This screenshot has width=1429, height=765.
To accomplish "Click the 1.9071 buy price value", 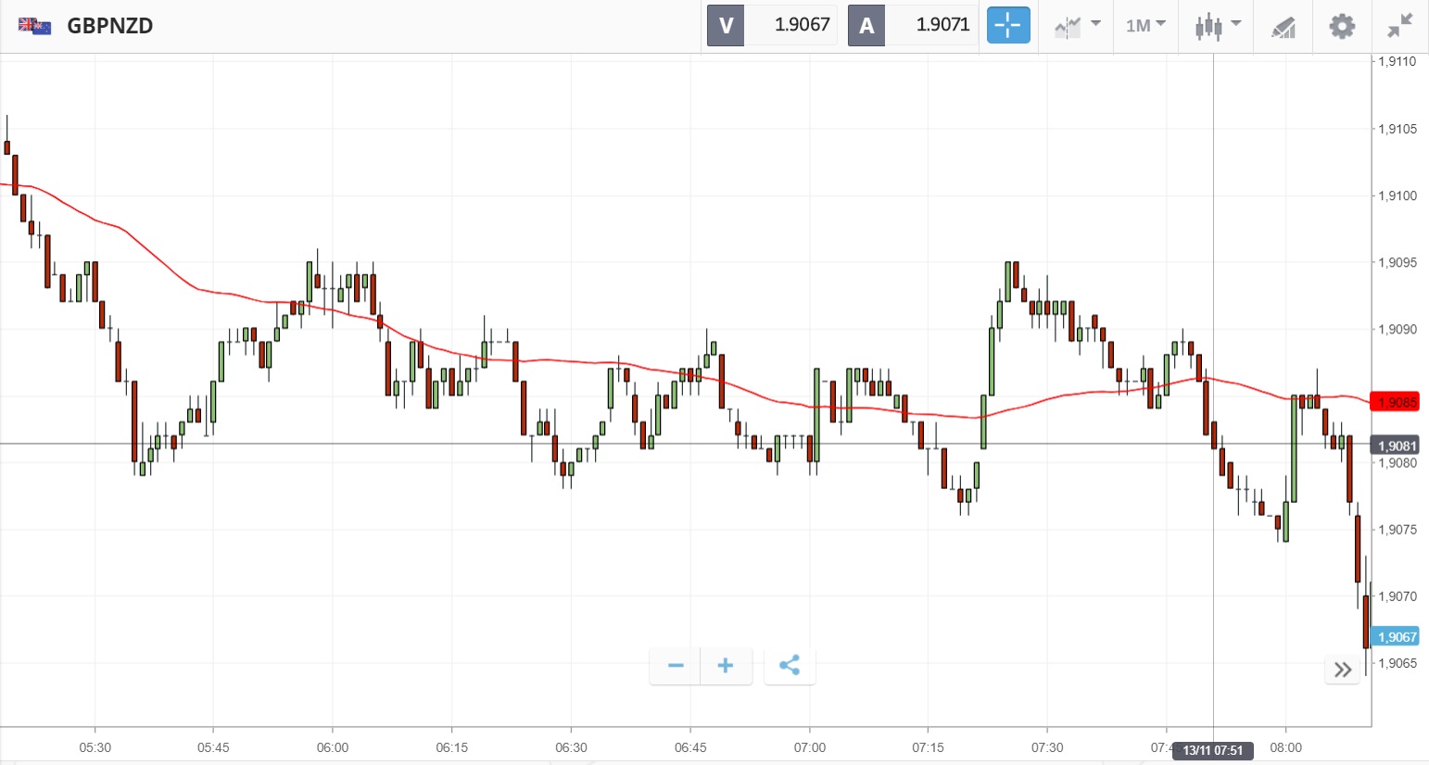I will 942,25.
